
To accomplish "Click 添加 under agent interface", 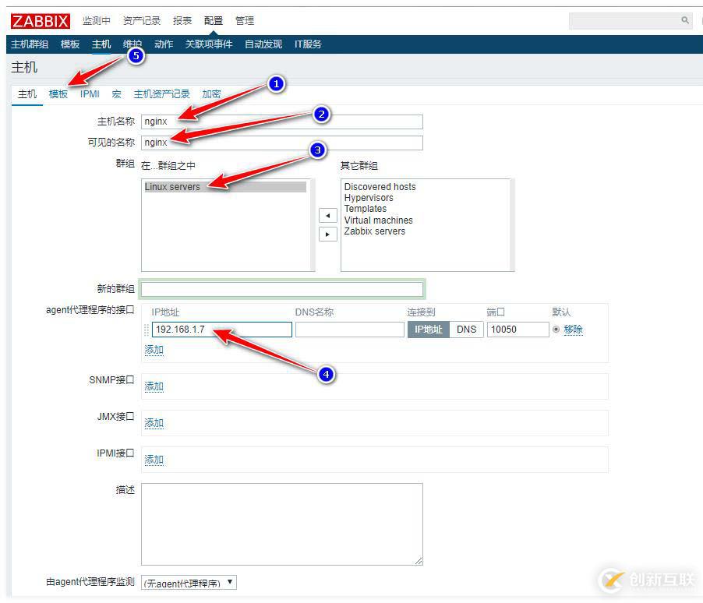I will [x=154, y=350].
